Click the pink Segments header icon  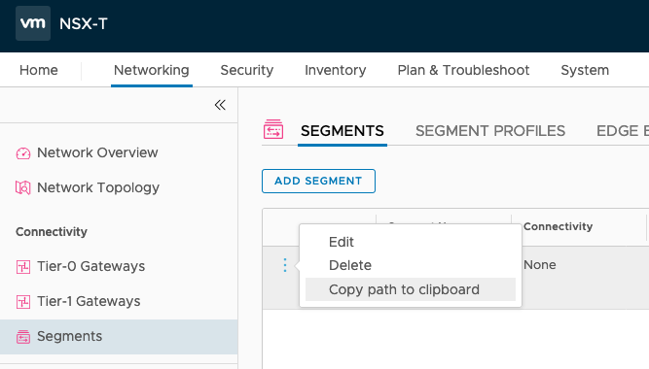[273, 129]
